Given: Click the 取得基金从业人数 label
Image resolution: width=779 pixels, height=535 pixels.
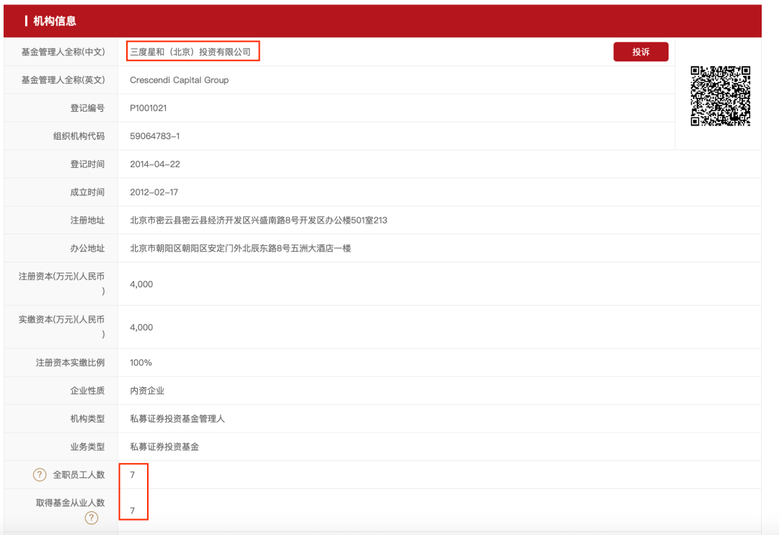Looking at the screenshot, I should click(70, 503).
